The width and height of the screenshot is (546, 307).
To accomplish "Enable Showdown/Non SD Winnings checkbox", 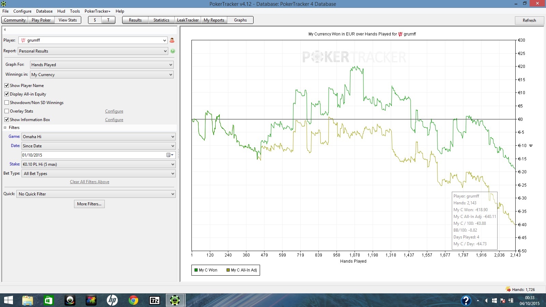I will tap(6, 103).
